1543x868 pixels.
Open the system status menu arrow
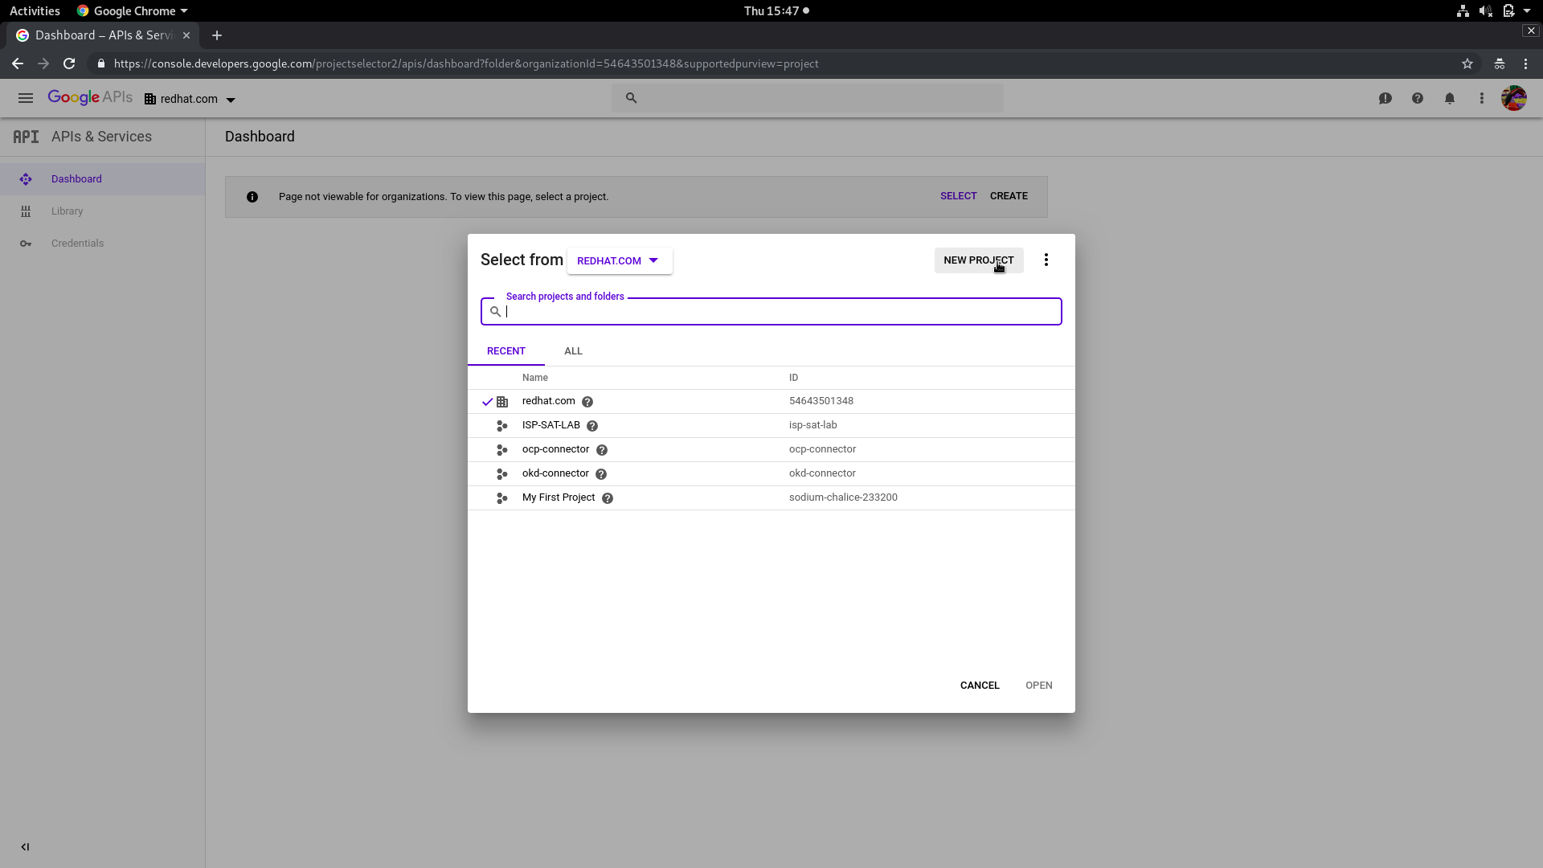(1527, 10)
